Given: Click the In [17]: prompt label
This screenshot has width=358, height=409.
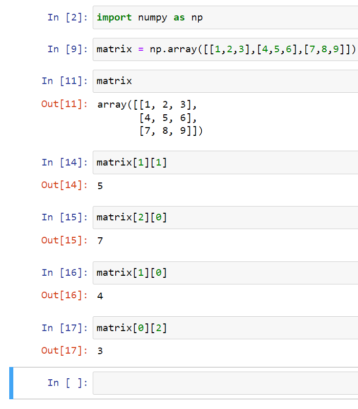Looking at the screenshot, I should point(65,328).
